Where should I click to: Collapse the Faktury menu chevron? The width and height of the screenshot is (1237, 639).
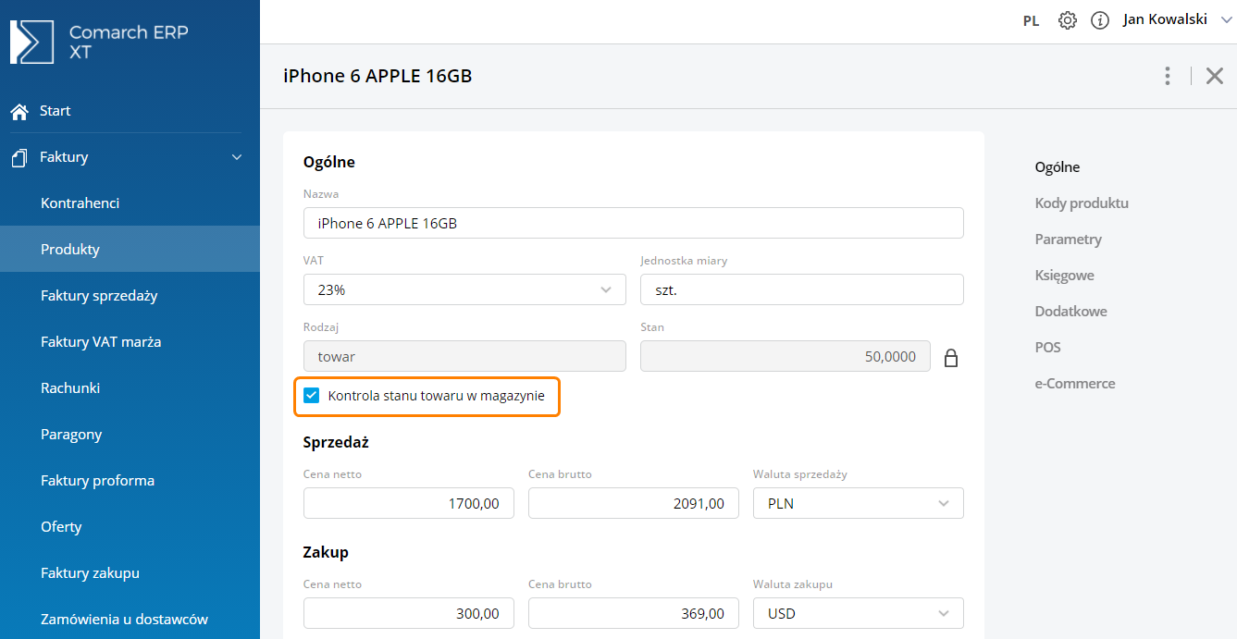[x=237, y=157]
